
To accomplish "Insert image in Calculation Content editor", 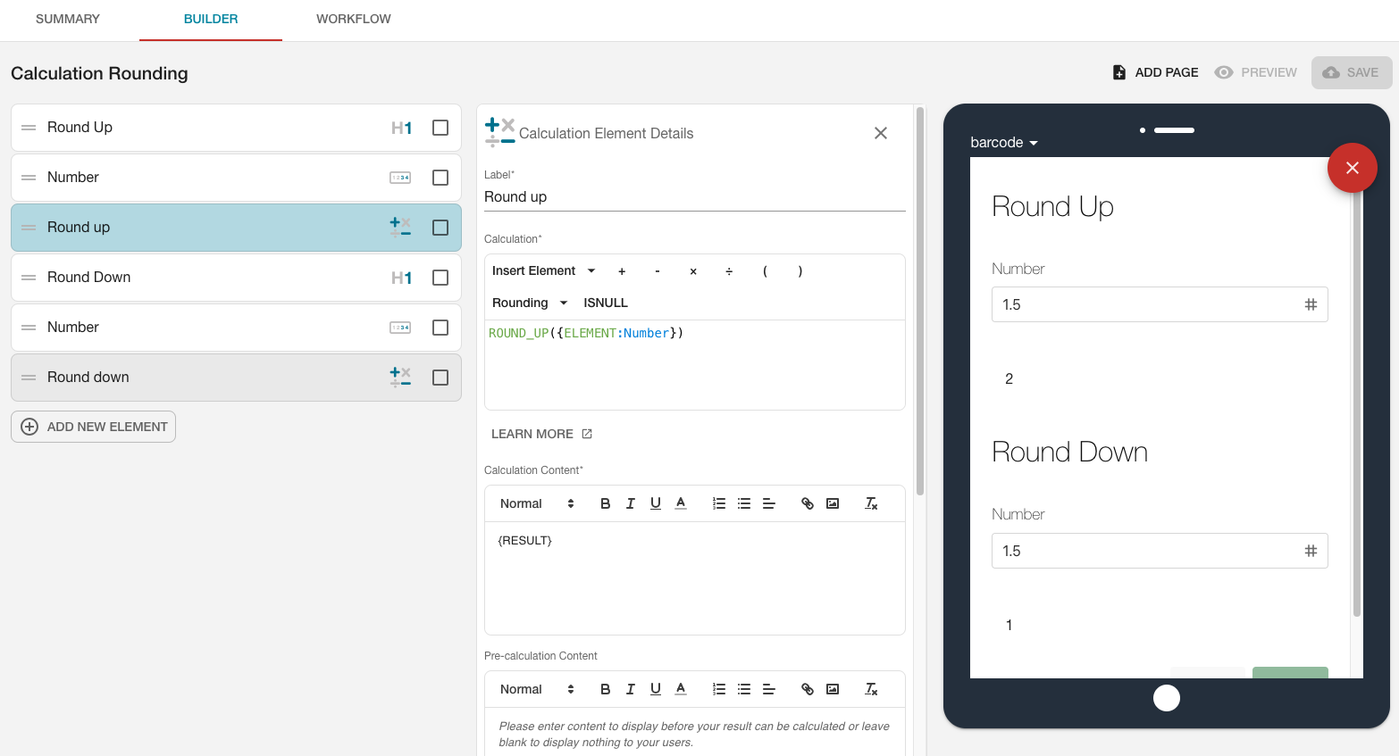I will pos(833,503).
